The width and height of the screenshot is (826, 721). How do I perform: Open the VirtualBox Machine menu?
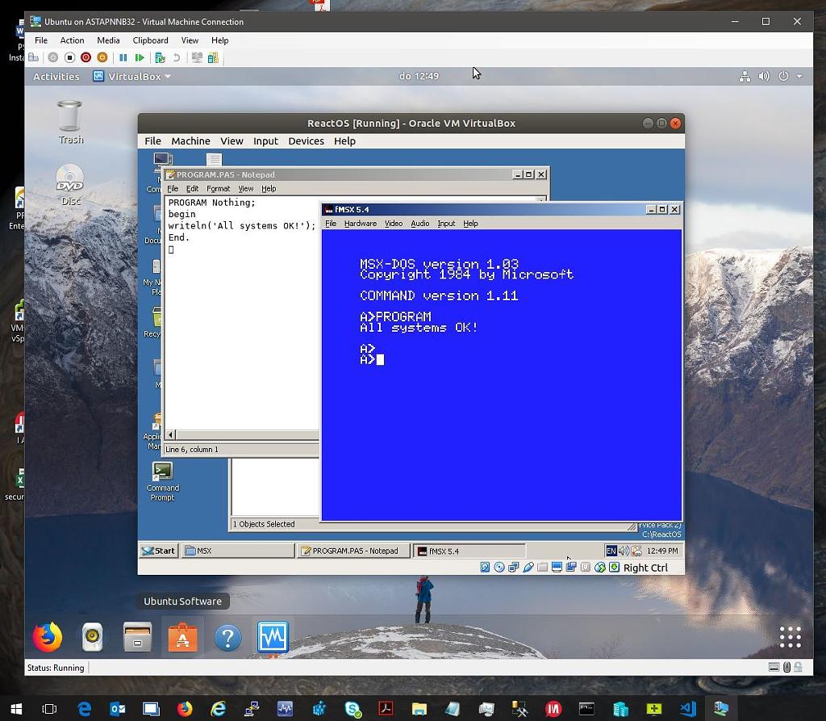coord(190,140)
